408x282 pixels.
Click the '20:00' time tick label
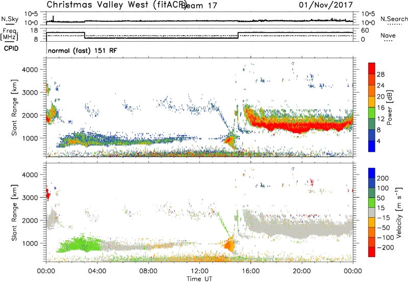click(x=302, y=271)
